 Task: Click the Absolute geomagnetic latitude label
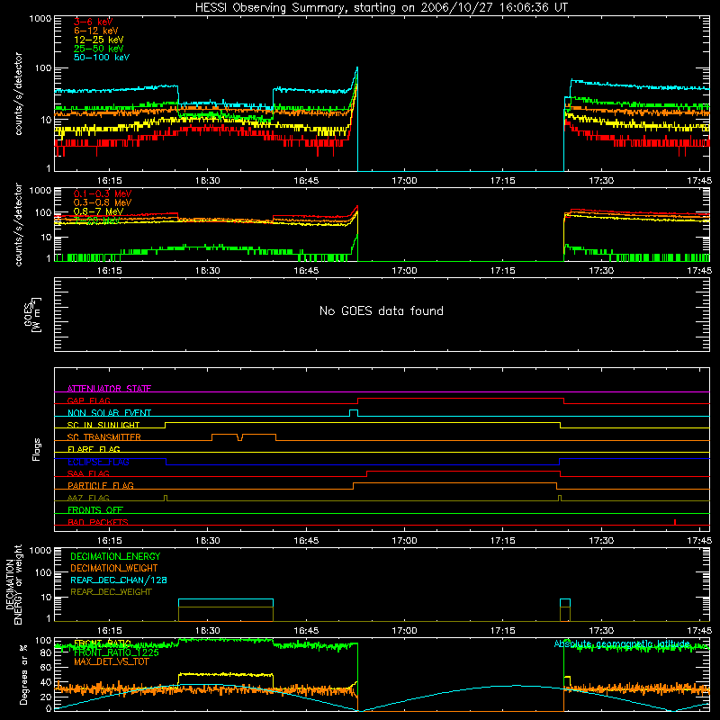click(622, 643)
